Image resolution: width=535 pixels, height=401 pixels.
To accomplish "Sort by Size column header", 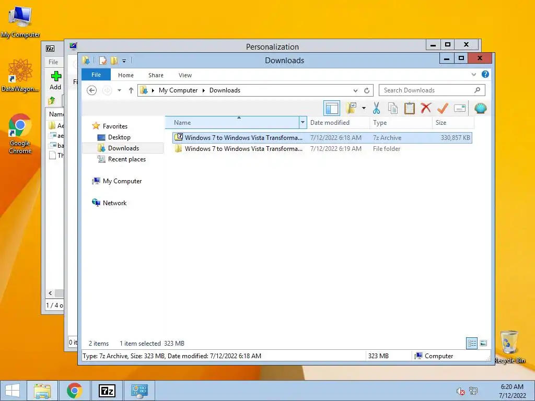I will (453, 122).
